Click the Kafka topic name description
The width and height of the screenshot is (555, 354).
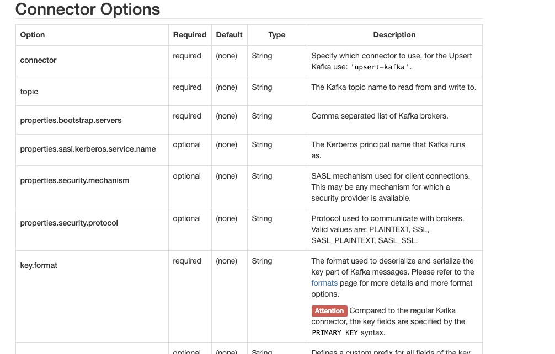tap(393, 87)
